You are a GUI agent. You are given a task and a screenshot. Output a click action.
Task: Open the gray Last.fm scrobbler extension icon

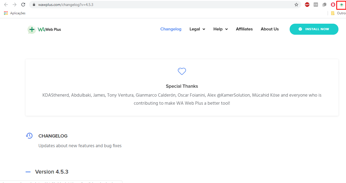[316, 5]
